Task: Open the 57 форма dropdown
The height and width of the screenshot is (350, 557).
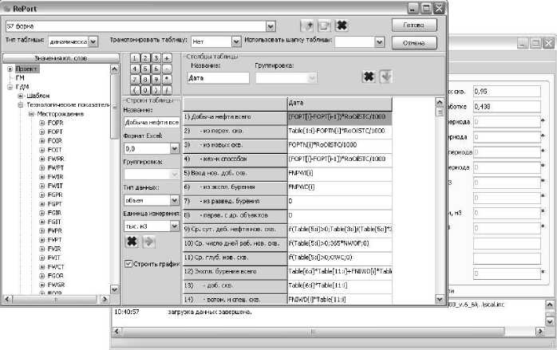Action: 271,26
